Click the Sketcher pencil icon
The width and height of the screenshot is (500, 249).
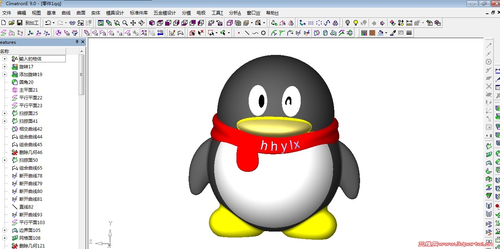pos(172,33)
